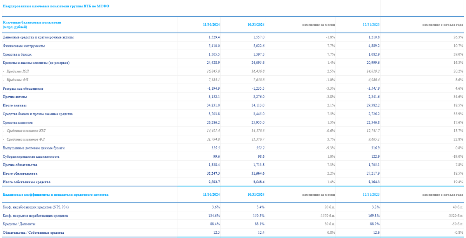The width and height of the screenshot is (466, 238).
Task: Click the '12/31/2023' header in the top header row
Action: point(371,24)
